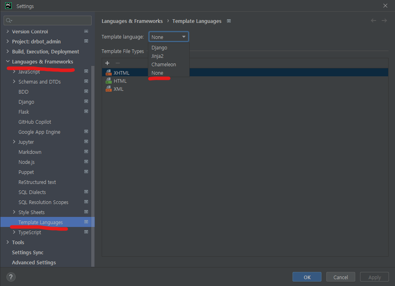
Task: Open the Settings Sync page
Action: [x=28, y=252]
